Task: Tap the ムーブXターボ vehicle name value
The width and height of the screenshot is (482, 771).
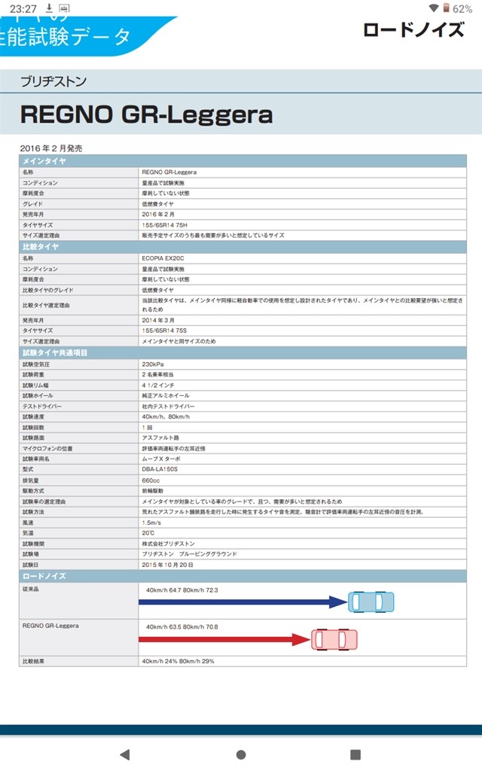Action: [161, 459]
